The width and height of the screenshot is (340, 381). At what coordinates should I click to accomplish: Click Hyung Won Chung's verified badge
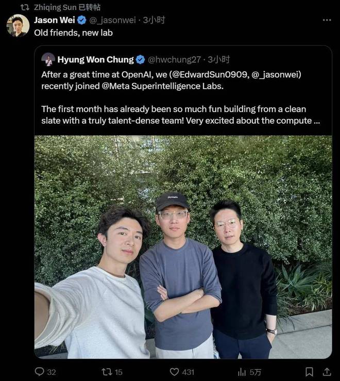tap(140, 59)
